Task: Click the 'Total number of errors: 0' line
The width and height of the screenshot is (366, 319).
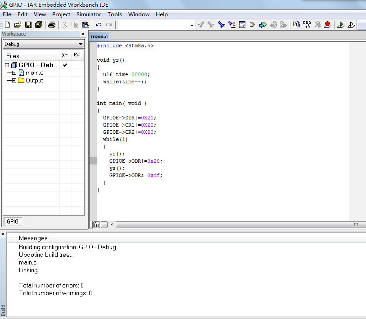Action: (x=51, y=285)
